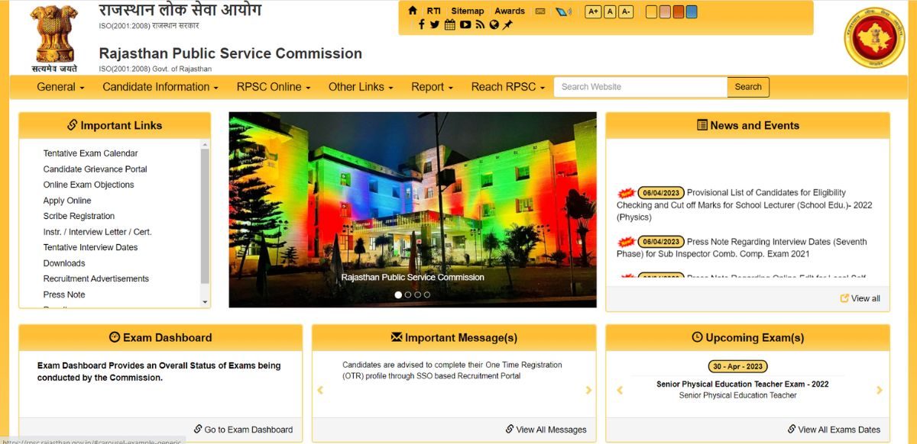Select the blue theme color swatch
This screenshot has width=917, height=444.
(692, 11)
